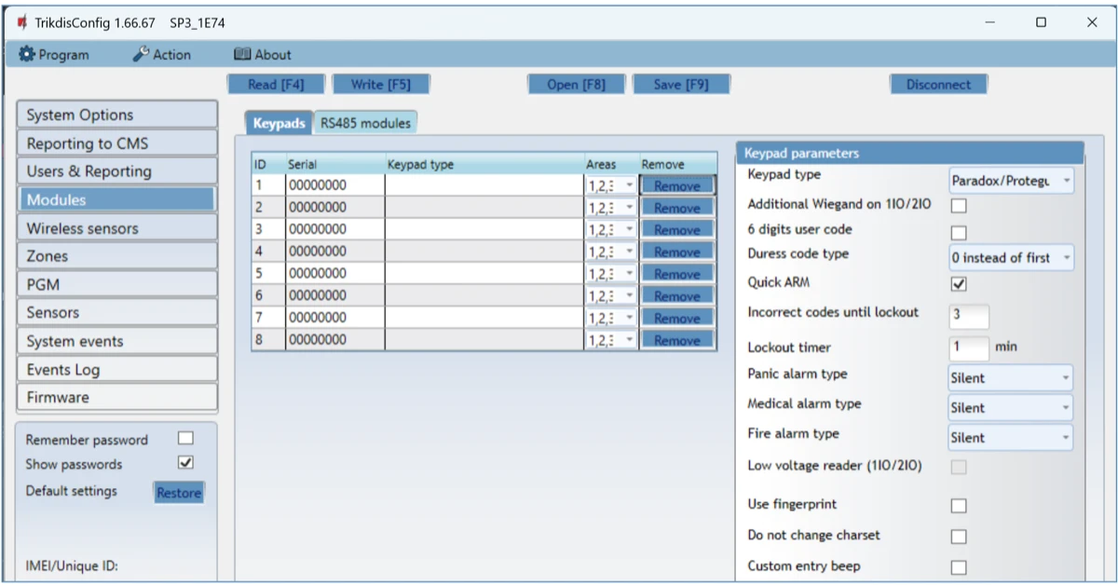Click the Lockout timer minutes field

pos(969,348)
